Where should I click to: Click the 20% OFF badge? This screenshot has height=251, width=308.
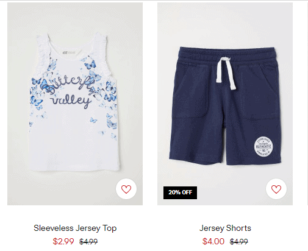point(180,193)
